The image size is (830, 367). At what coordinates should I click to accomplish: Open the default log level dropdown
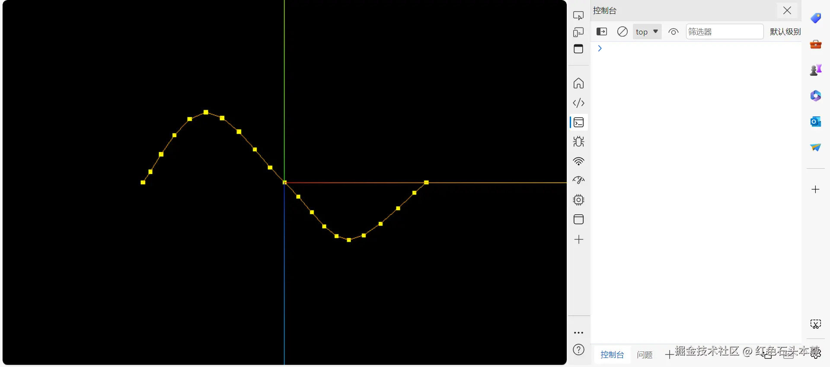pos(785,31)
